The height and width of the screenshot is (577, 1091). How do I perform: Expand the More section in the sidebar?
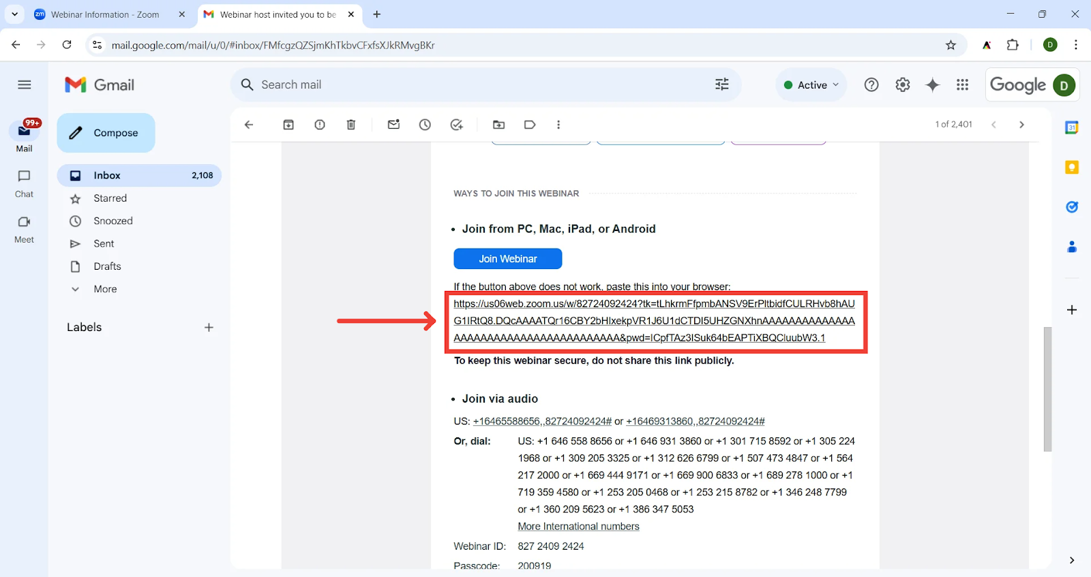coord(105,289)
